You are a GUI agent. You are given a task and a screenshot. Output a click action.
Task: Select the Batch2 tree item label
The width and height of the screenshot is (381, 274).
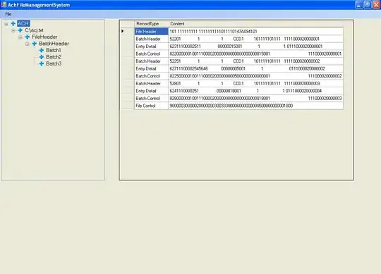click(x=54, y=57)
